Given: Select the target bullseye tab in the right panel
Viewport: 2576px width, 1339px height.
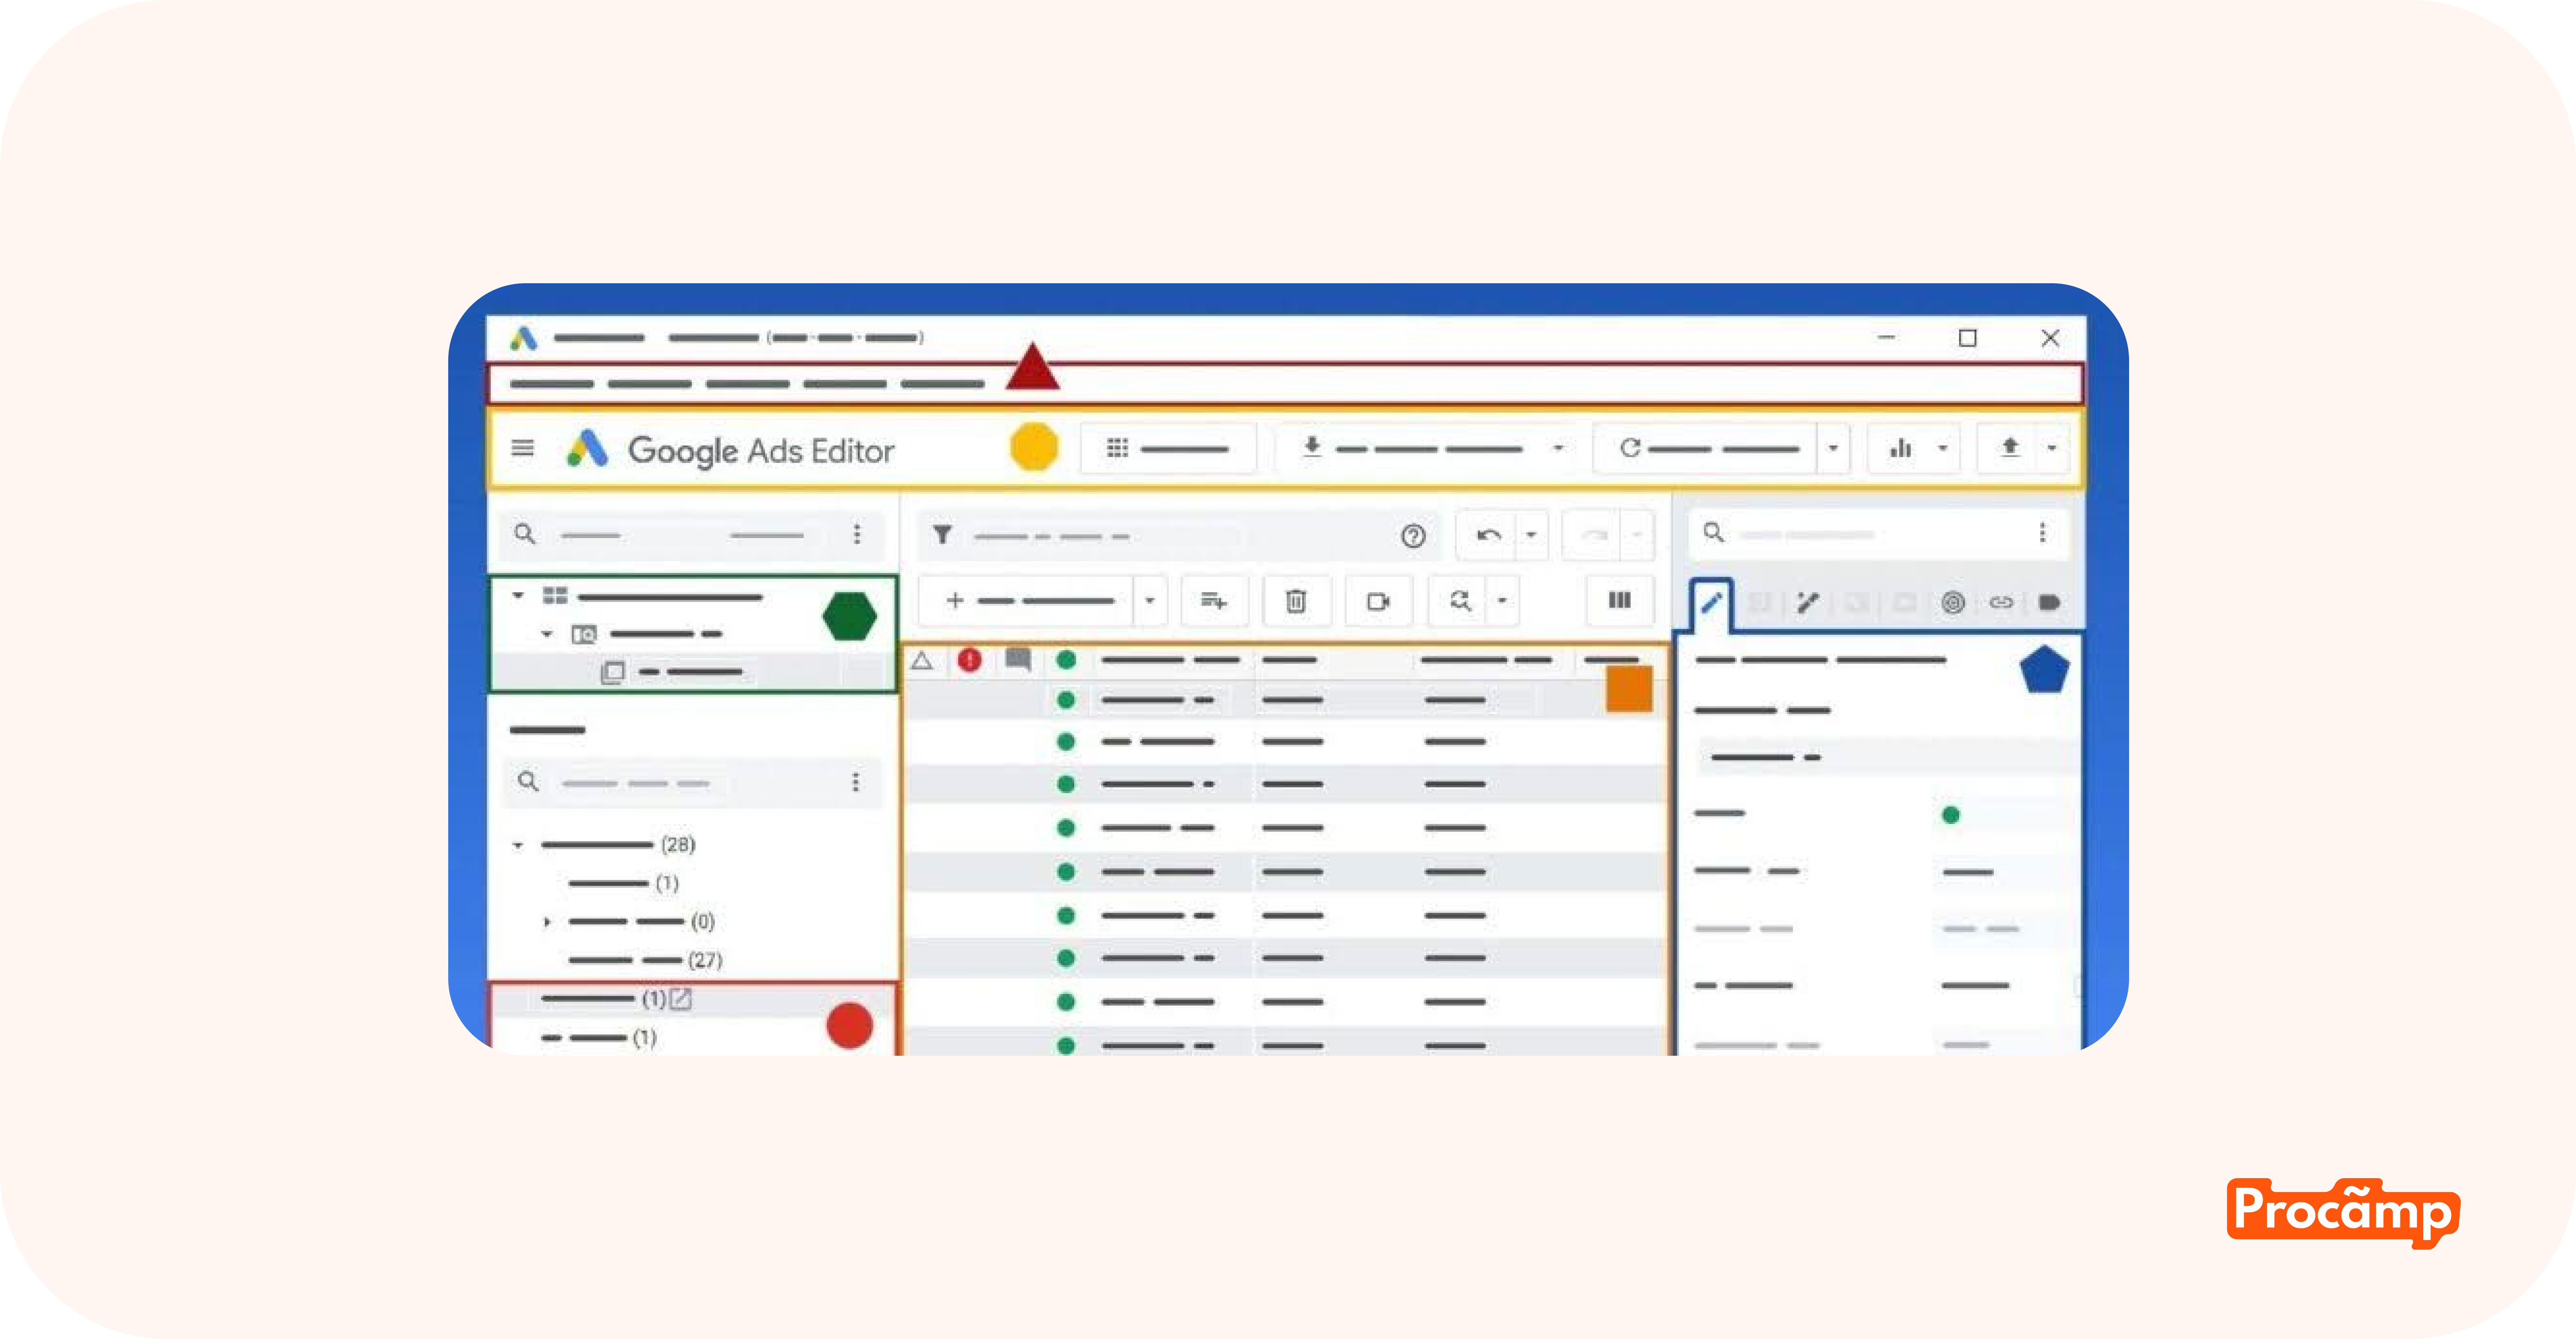Looking at the screenshot, I should click(1953, 603).
